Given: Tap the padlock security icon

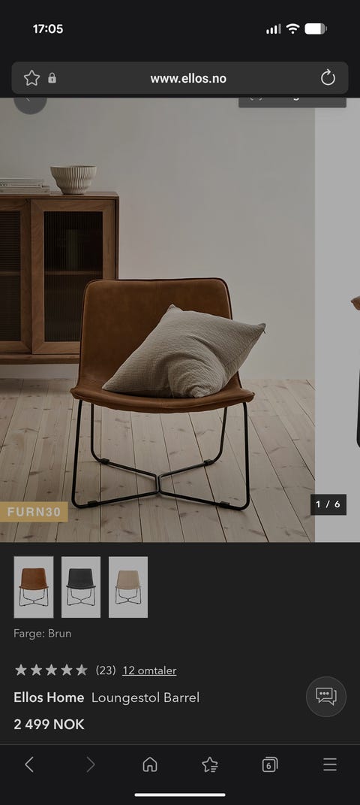Looking at the screenshot, I should click(x=52, y=78).
